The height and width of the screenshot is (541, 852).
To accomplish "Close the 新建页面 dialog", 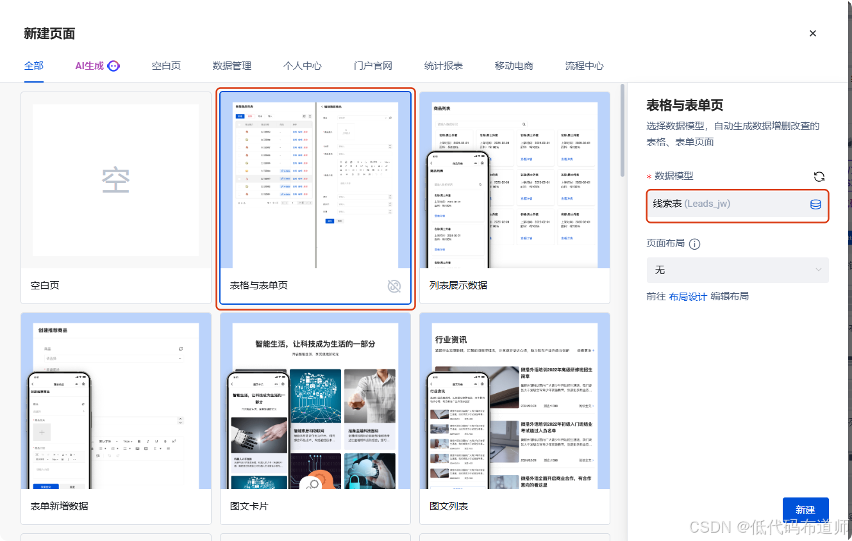I will tap(813, 33).
